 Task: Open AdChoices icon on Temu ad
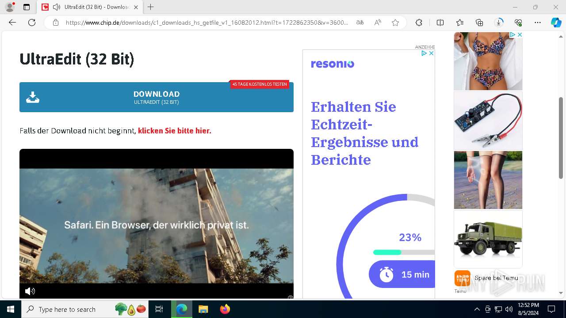click(512, 34)
